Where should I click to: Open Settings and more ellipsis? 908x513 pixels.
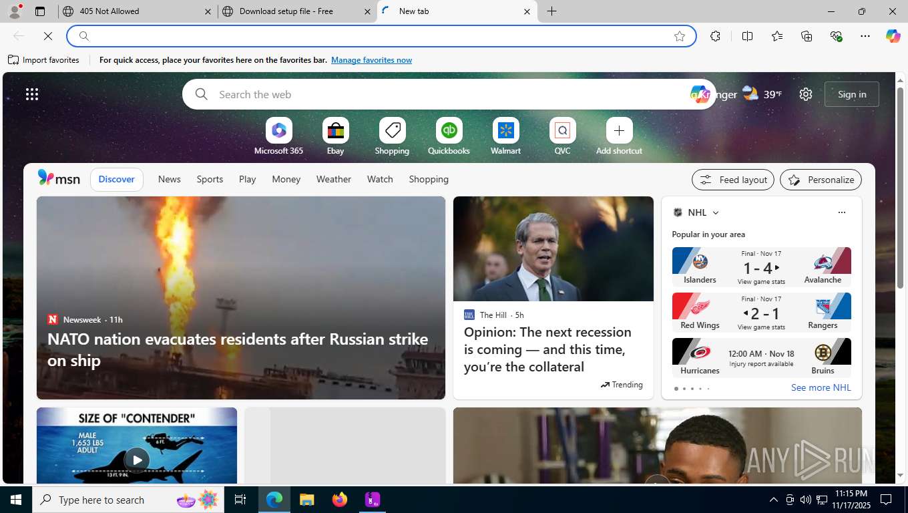pos(865,36)
